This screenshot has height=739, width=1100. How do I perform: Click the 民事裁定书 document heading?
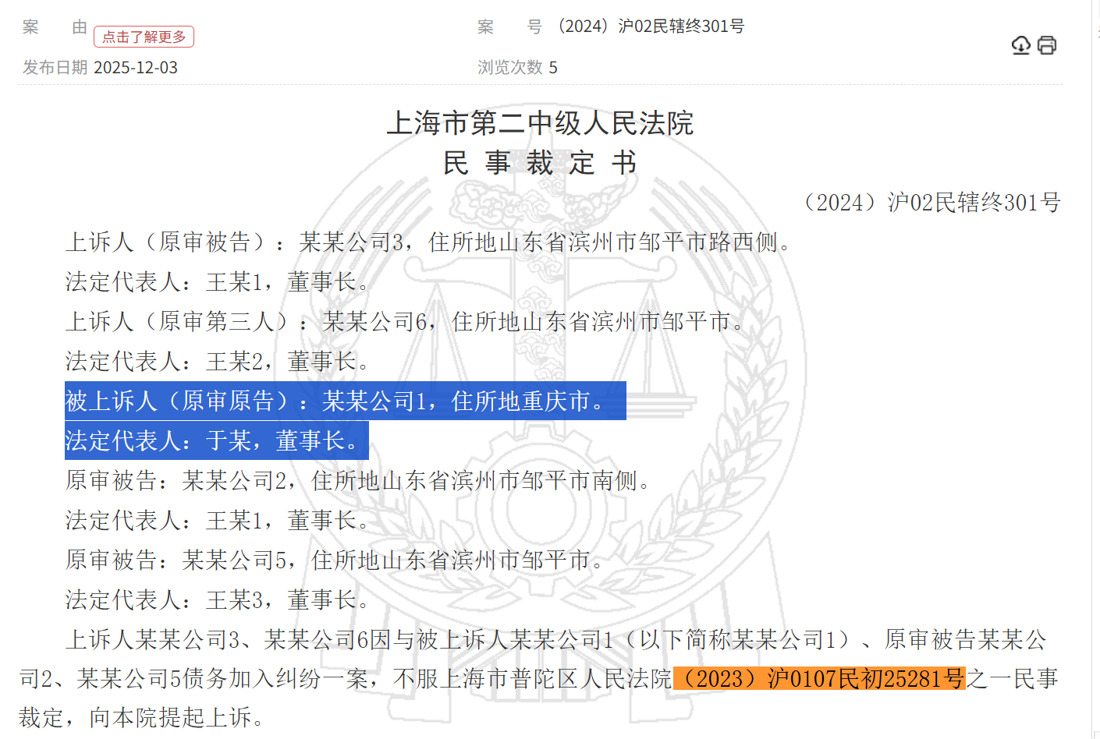tap(540, 163)
